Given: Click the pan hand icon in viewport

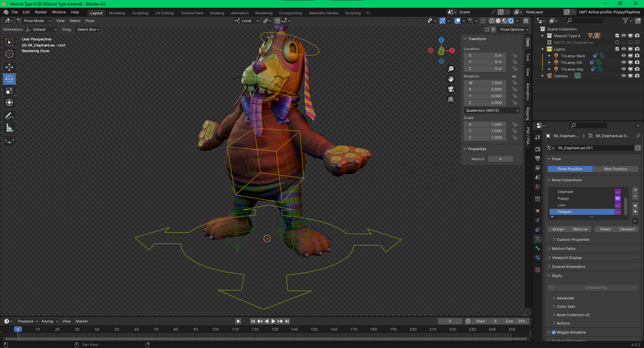Looking at the screenshot, I should click(451, 79).
